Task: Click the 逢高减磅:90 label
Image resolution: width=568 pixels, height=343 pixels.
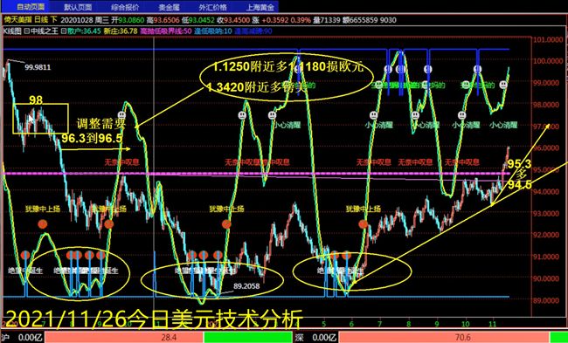Action: click(x=253, y=31)
